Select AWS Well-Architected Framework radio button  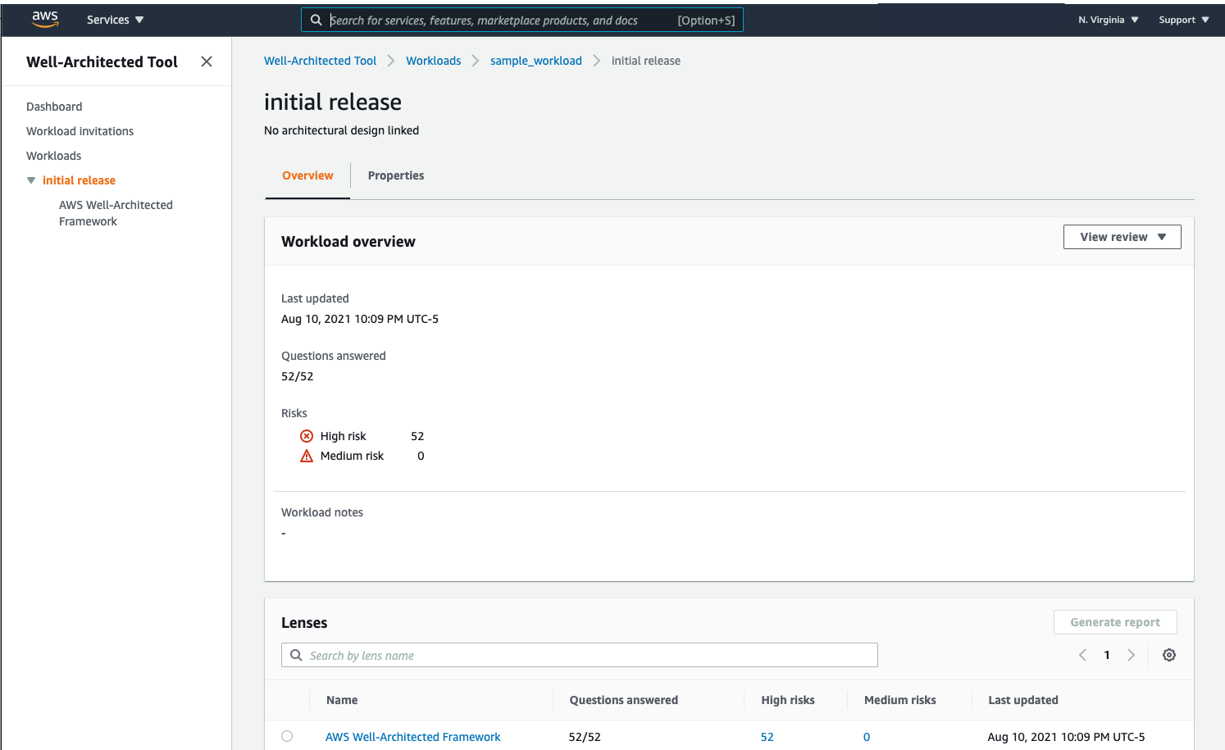(287, 736)
